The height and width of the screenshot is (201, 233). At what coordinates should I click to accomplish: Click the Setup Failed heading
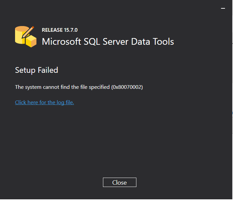pos(36,70)
